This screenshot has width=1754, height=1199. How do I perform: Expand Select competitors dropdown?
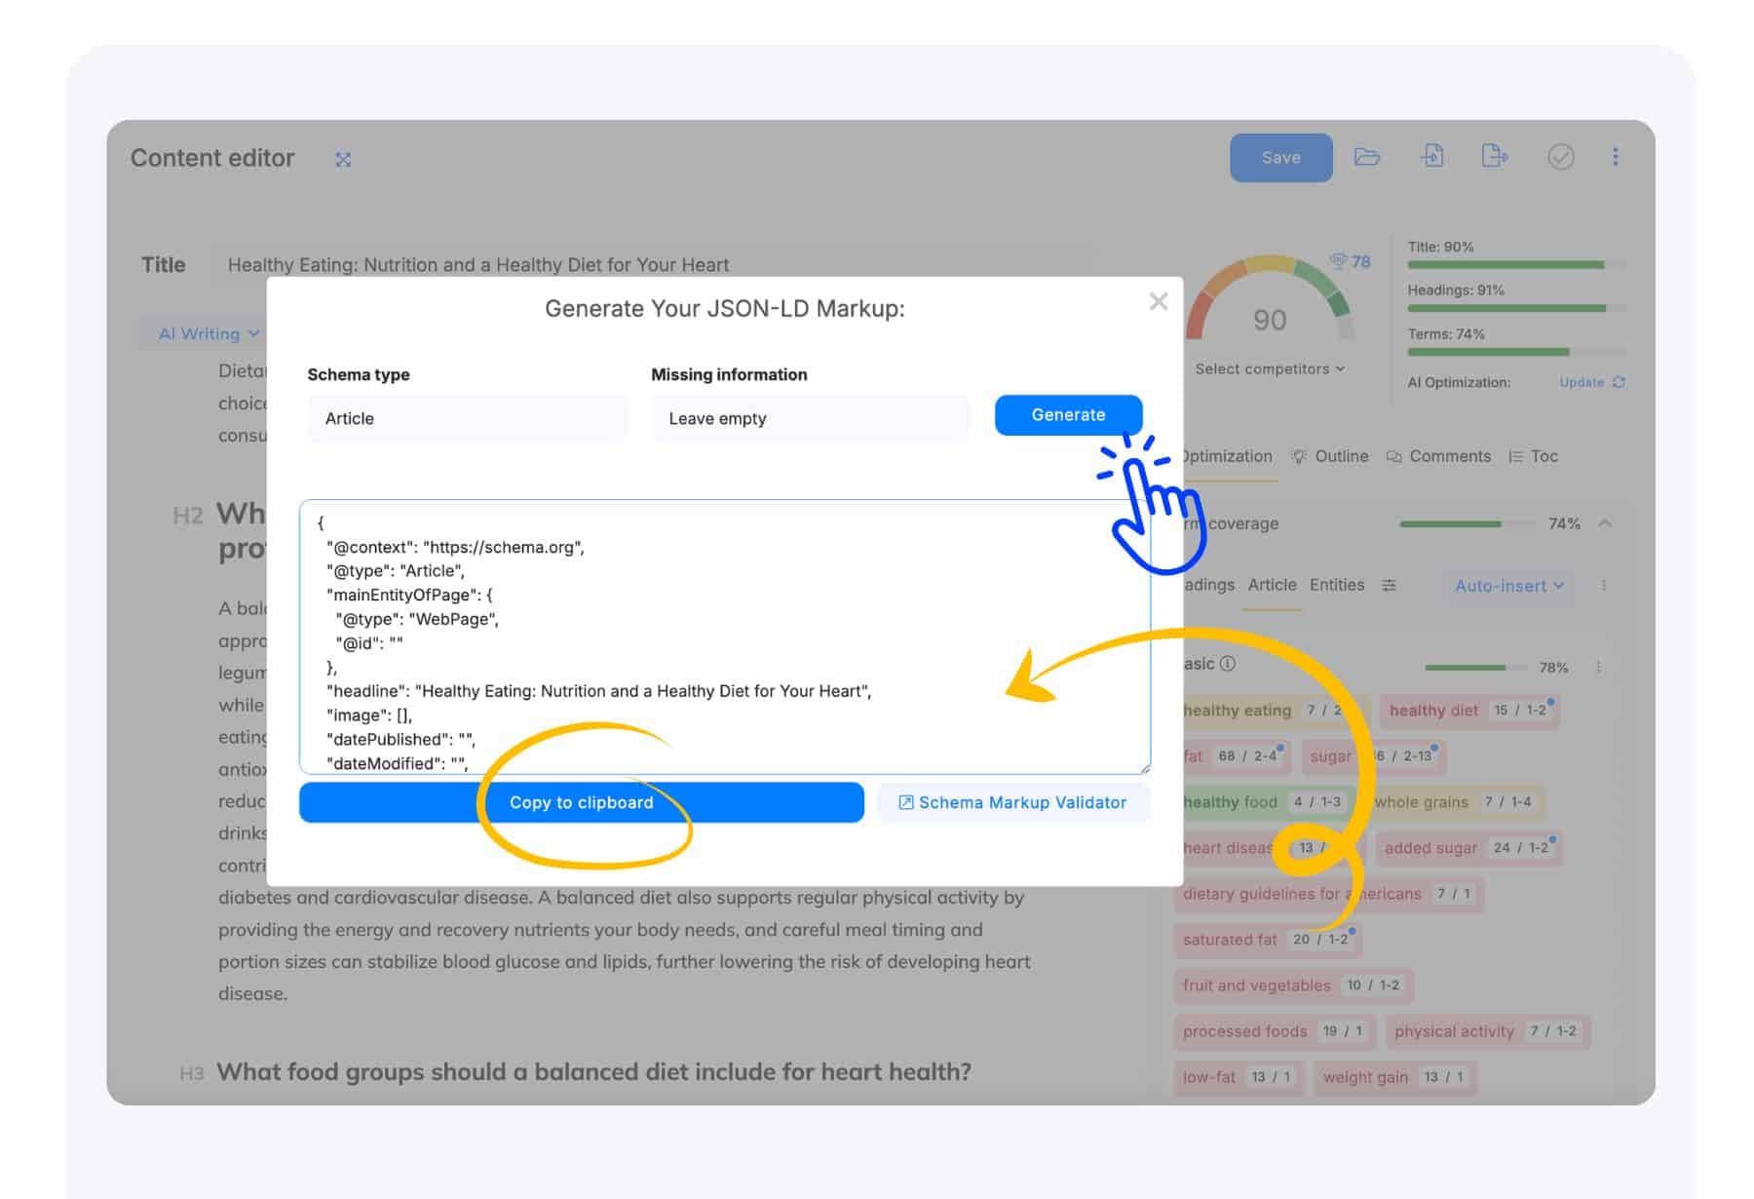[x=1270, y=368]
